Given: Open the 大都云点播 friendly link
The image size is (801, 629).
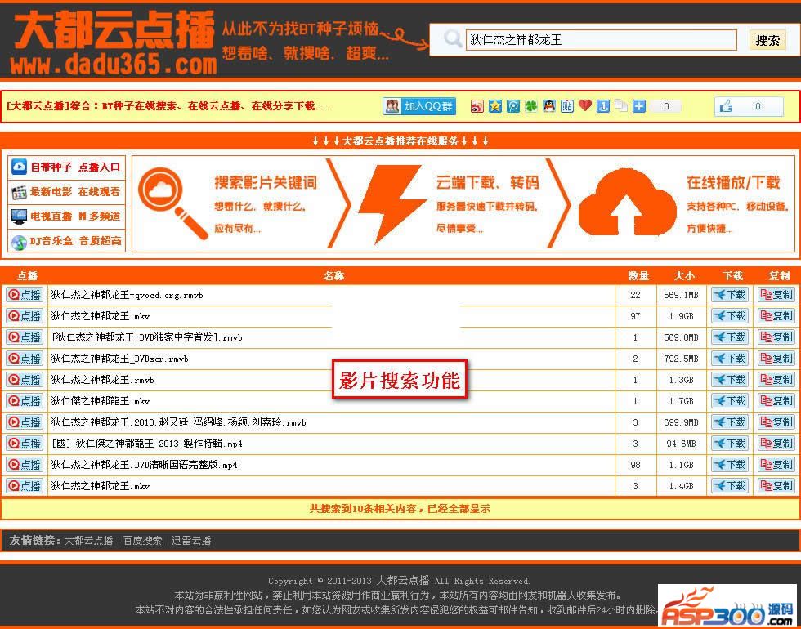Looking at the screenshot, I should [x=88, y=540].
